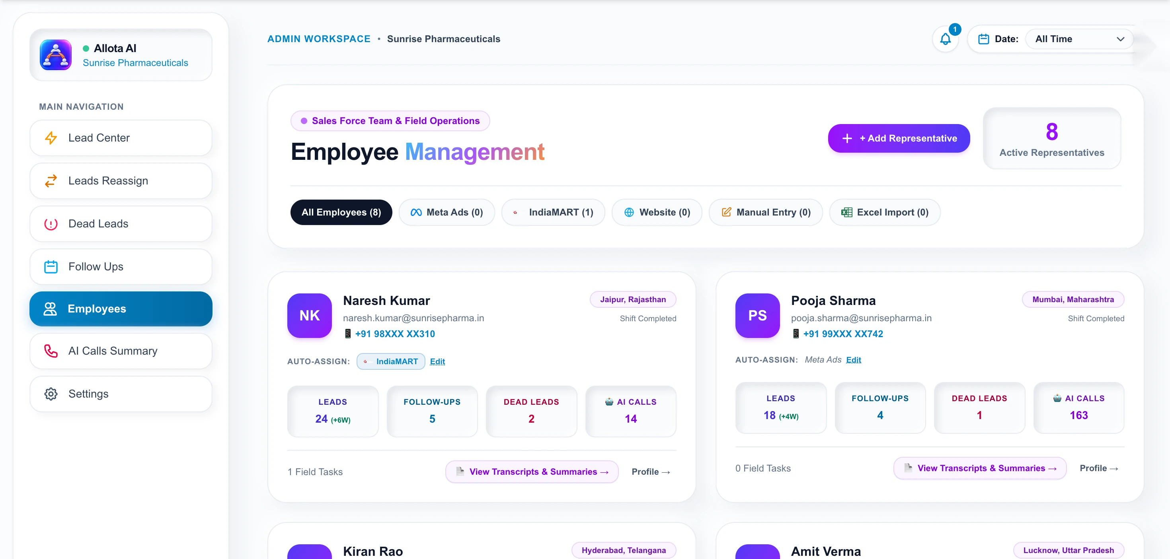Click the spreadsheet icon in Excel Import filter
The image size is (1170, 559).
tap(846, 212)
